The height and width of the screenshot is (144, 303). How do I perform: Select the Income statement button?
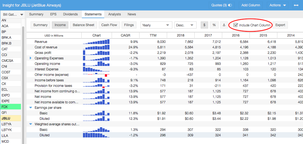(x=60, y=25)
